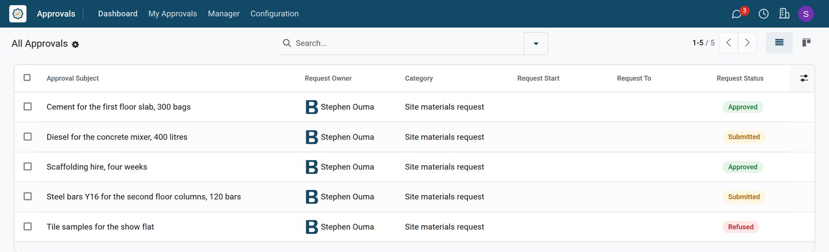This screenshot has width=829, height=252.
Task: Go to next page arrow
Action: pyautogui.click(x=747, y=43)
